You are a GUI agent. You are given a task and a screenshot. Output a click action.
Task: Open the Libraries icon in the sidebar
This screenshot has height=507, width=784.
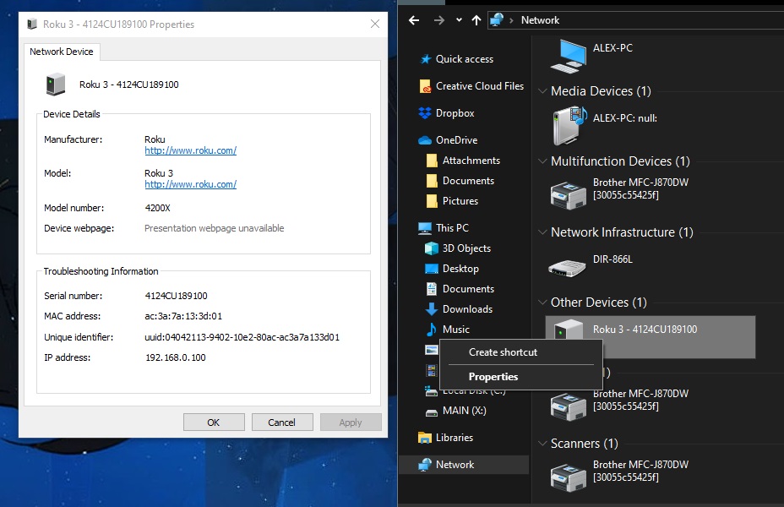(x=425, y=438)
